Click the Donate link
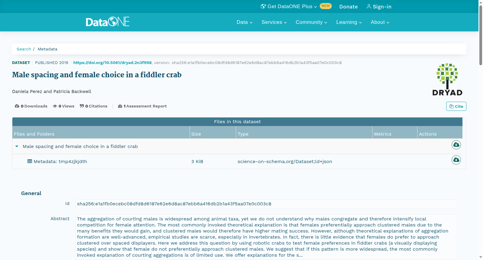 [x=348, y=7]
